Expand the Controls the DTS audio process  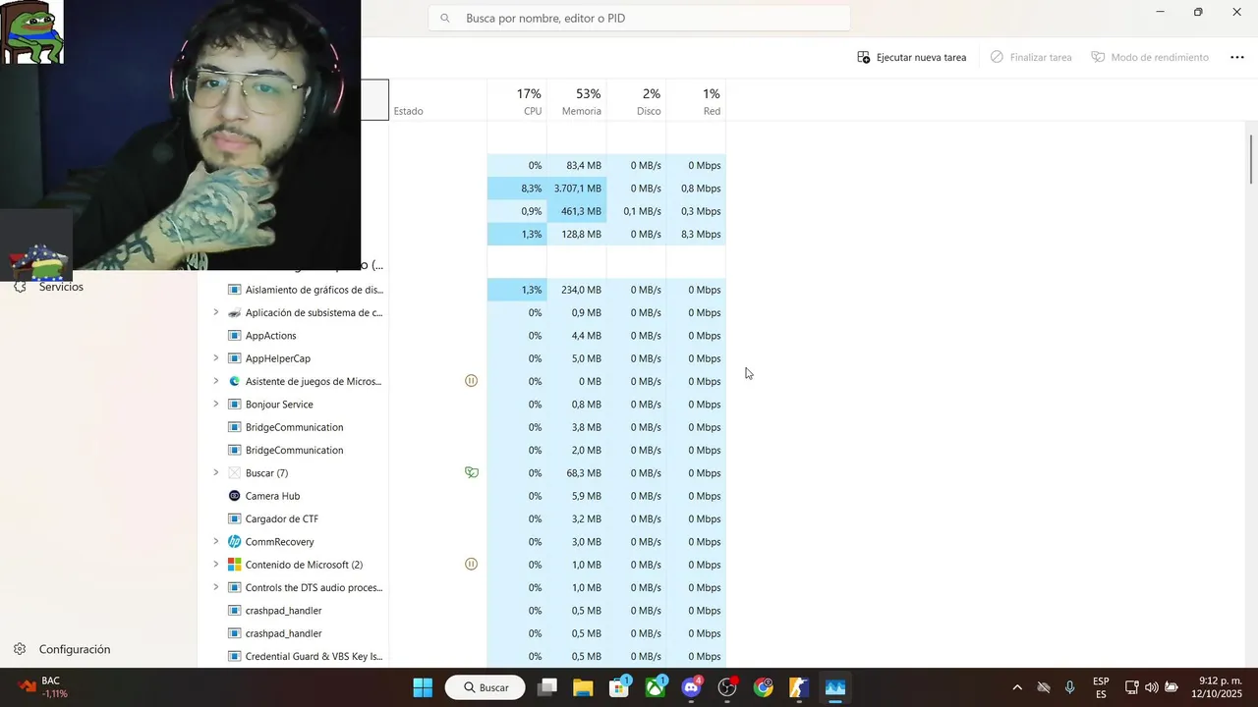pos(215,587)
